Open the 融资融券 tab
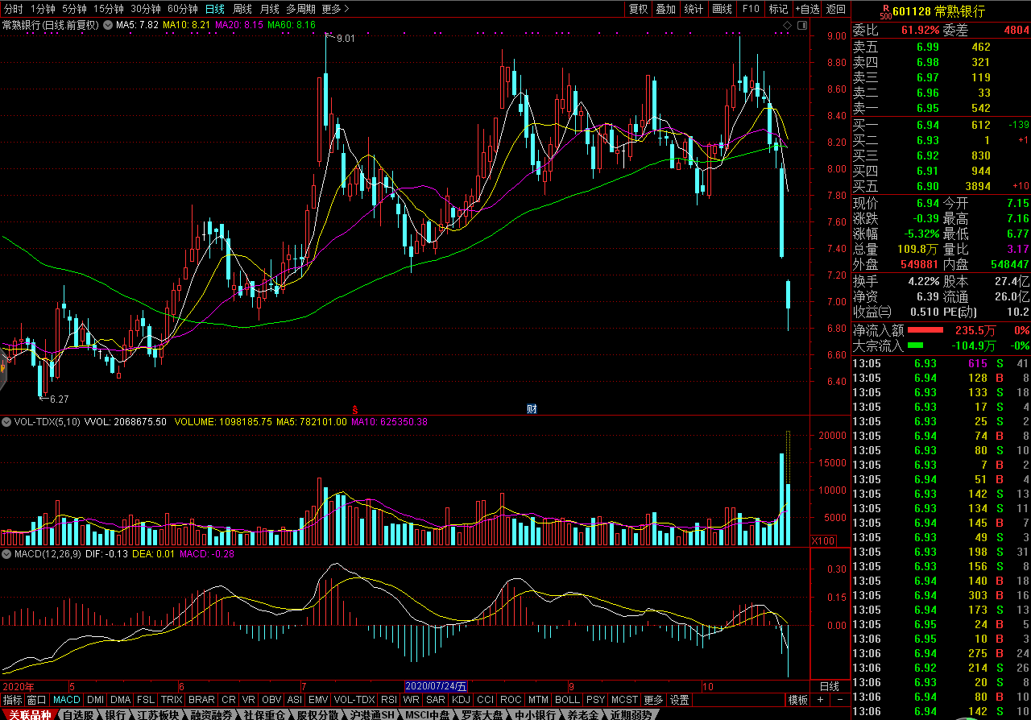The height and width of the screenshot is (720, 1031). (x=213, y=714)
